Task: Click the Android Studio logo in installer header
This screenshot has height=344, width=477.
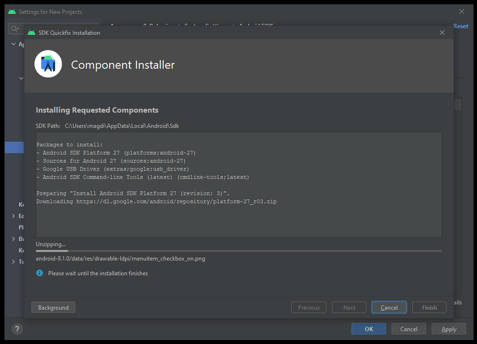Action: tap(48, 64)
